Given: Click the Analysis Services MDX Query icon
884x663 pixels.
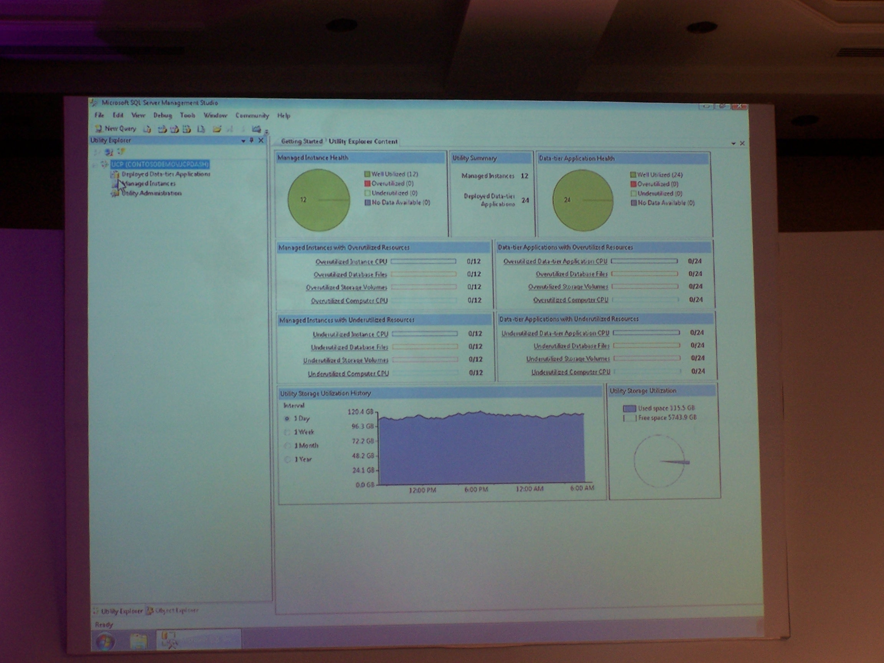Looking at the screenshot, I should coord(162,129).
